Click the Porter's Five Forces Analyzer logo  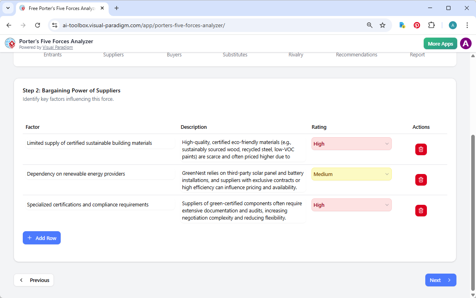(x=10, y=43)
